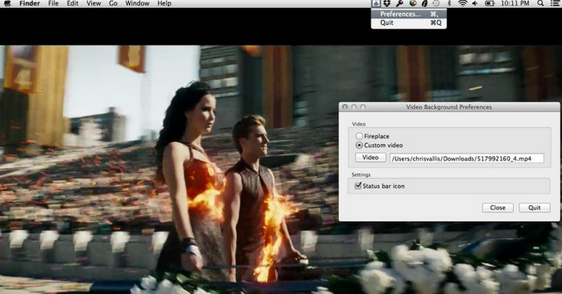Click the video file path field
The image size is (562, 294).
coord(467,159)
